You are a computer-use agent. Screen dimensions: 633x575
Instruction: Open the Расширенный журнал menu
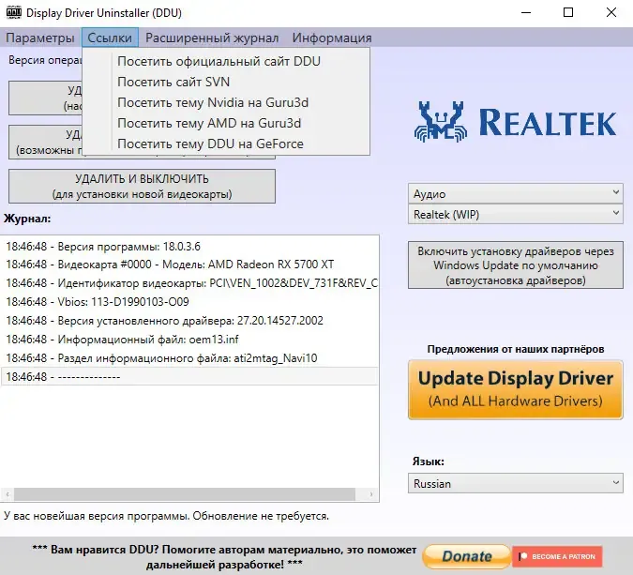coord(212,38)
